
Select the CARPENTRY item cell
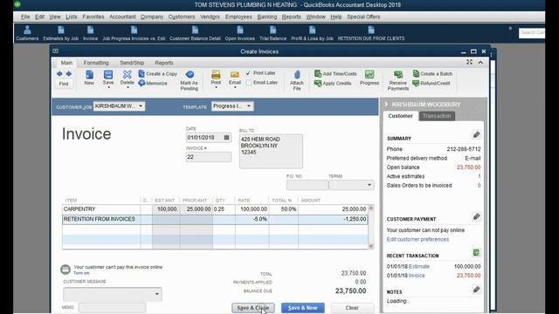click(101, 209)
